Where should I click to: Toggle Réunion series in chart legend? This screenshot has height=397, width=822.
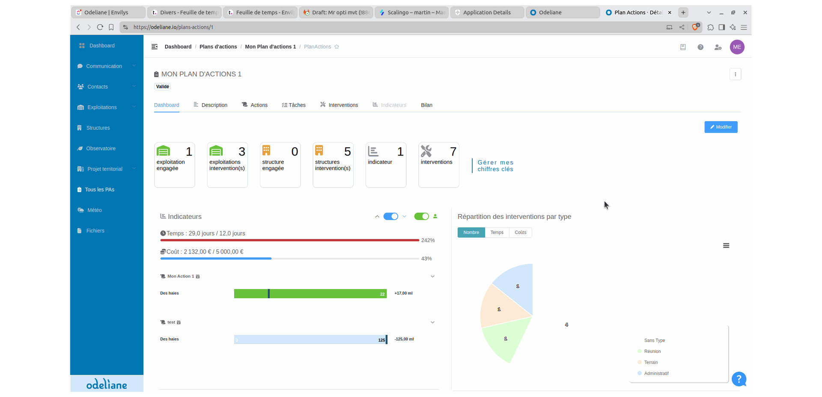[x=652, y=352]
